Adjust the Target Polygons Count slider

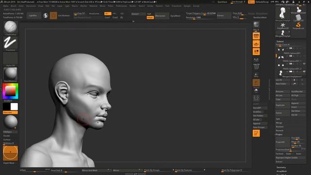201,14
